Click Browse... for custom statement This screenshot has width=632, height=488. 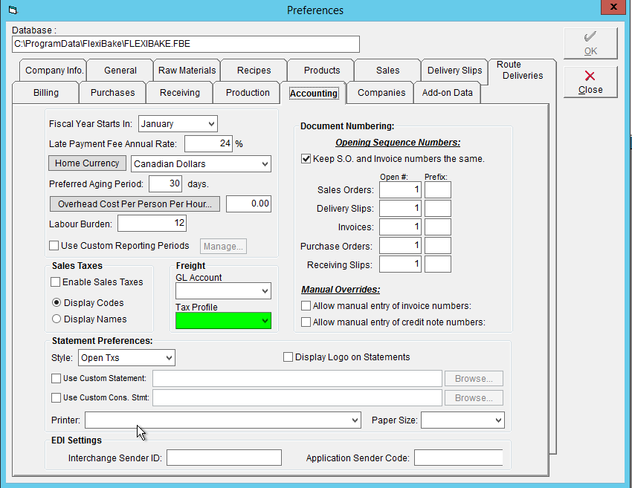[x=474, y=379]
